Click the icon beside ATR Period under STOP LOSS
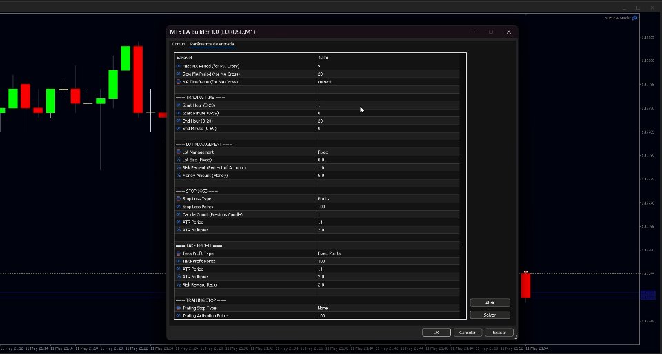This screenshot has width=662, height=354. point(178,222)
